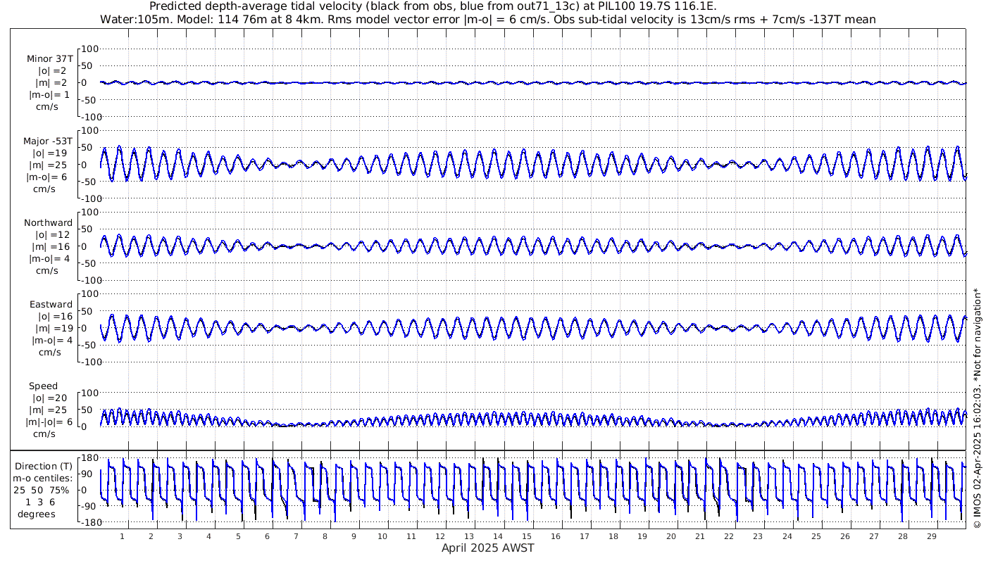
Task: Select the "Minor 37T" panel label
Action: [49, 58]
